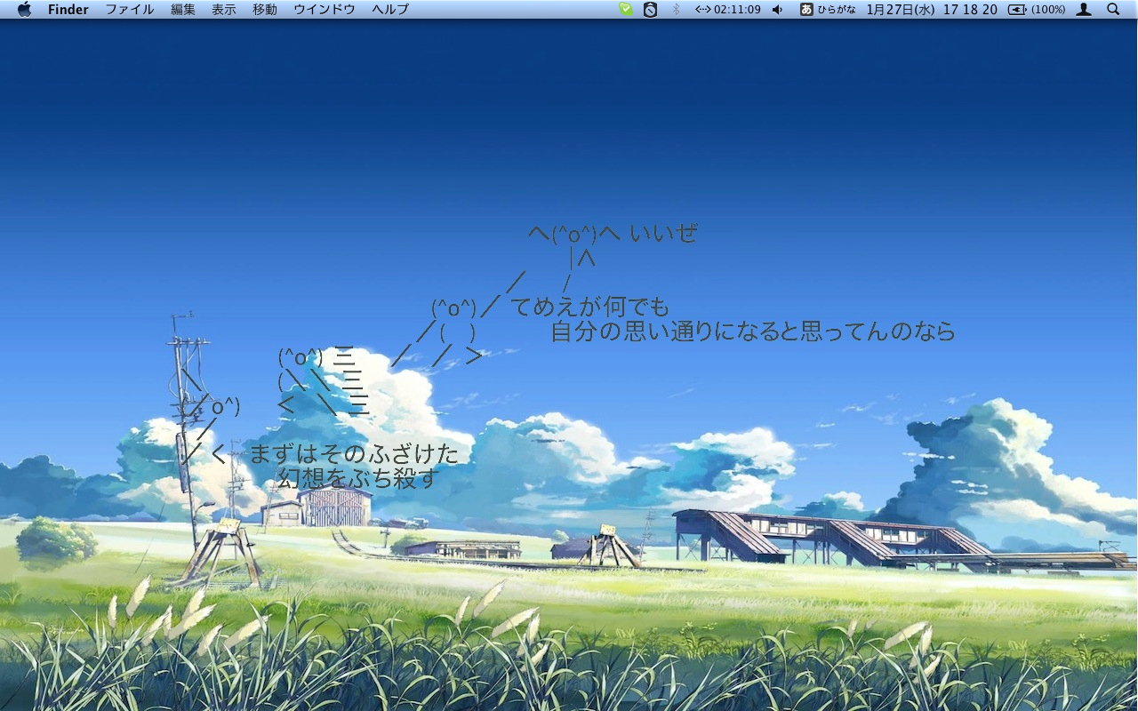Open the ファイル menu
1138x711 pixels.
(130, 10)
